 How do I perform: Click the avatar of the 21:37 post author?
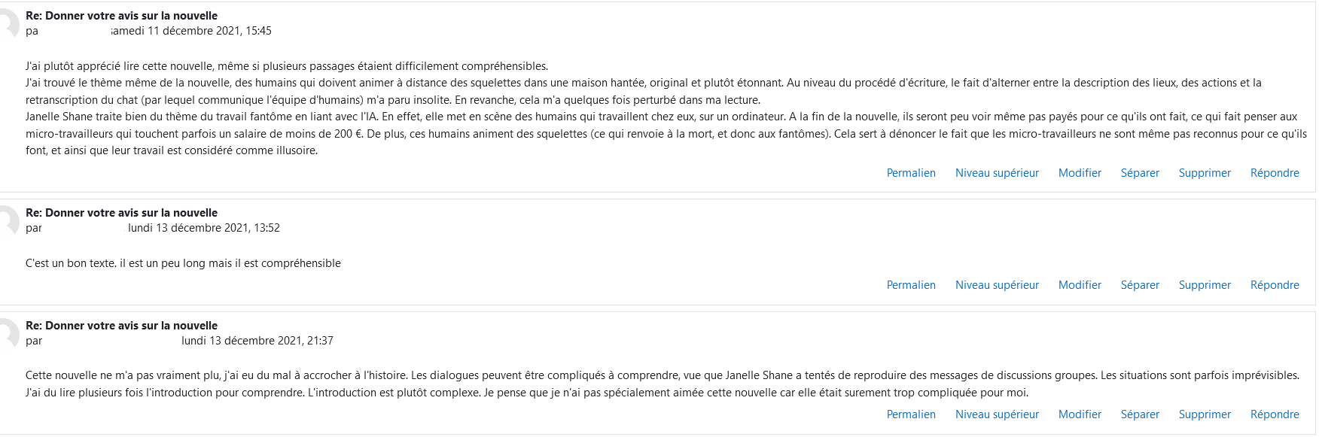tap(8, 334)
